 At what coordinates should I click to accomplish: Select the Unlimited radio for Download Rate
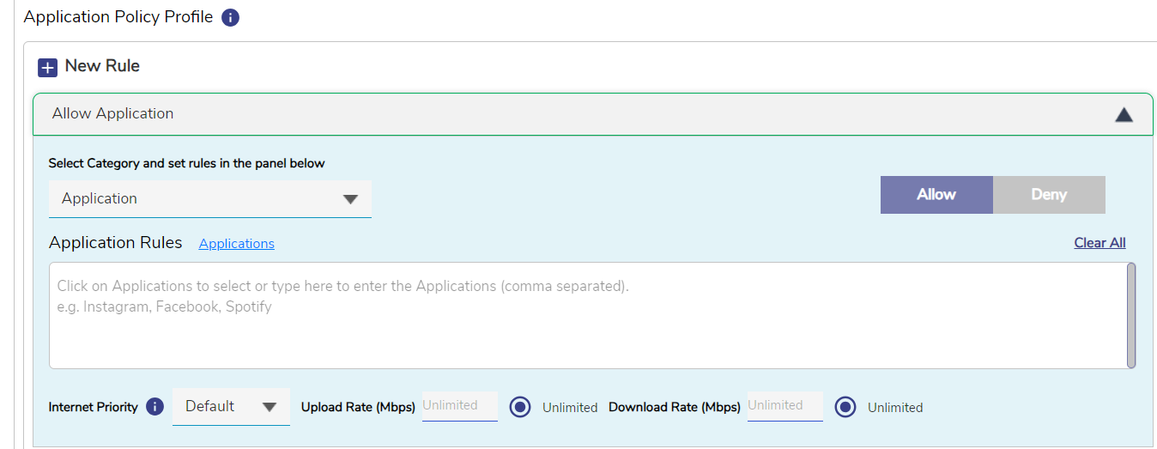(x=845, y=407)
